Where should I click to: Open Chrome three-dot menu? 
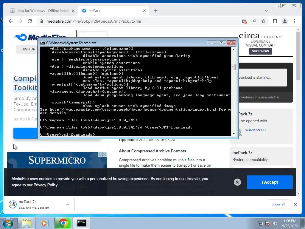point(294,21)
